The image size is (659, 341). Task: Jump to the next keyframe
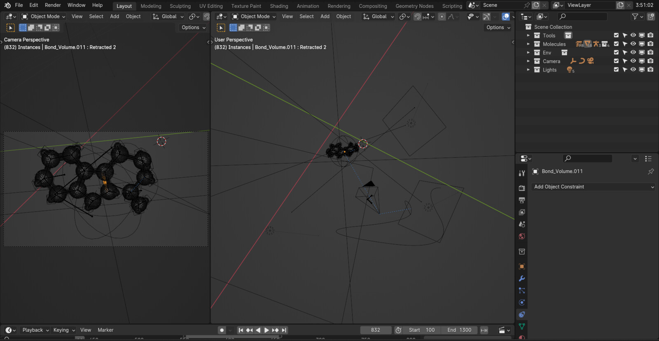(275, 330)
